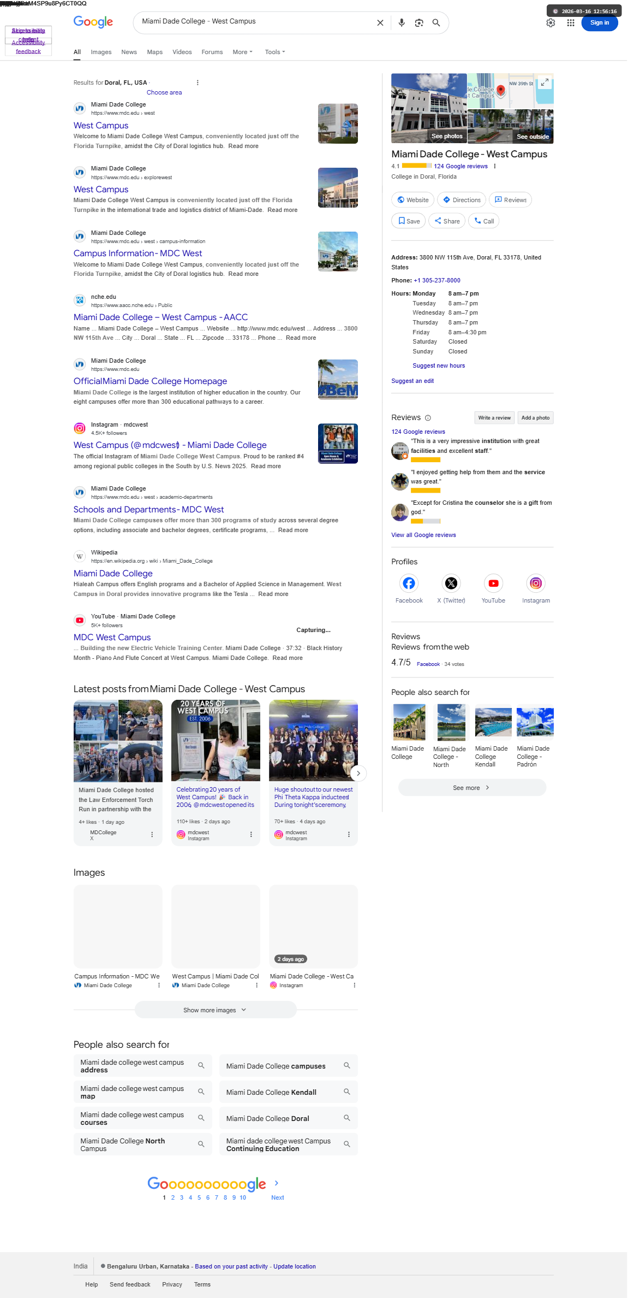Open See outside street view thumbnail
The height and width of the screenshot is (1298, 634).
(x=510, y=126)
